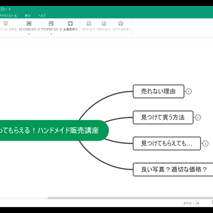The width and height of the screenshot is (213, 213).
Task: Open the Topic Traverse dropdown arrow
Action: (x=29, y=34)
